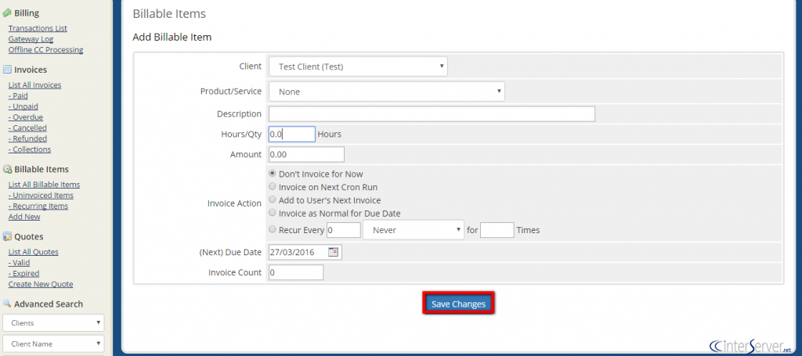Image resolution: width=802 pixels, height=356 pixels.
Task: Open the Collections invoices link
Action: tap(30, 149)
